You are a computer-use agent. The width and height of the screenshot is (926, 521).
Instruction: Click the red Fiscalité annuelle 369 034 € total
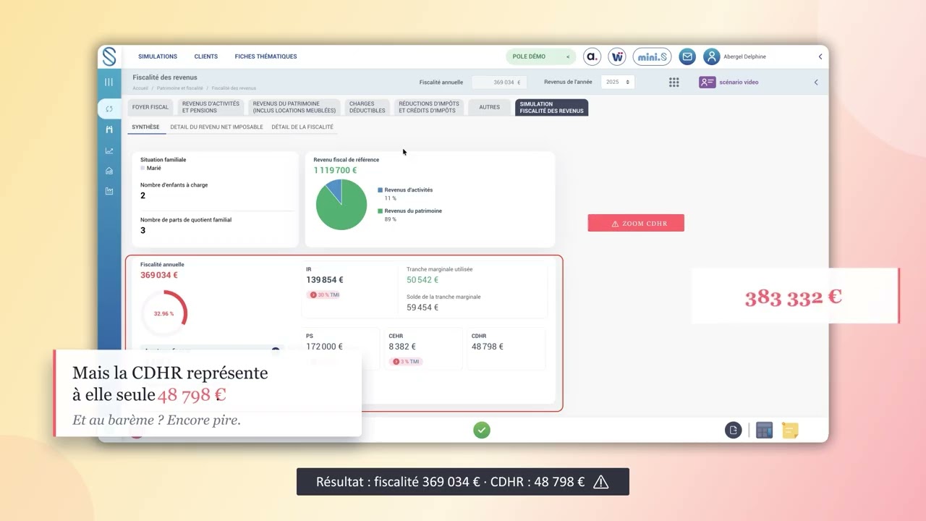pos(159,275)
